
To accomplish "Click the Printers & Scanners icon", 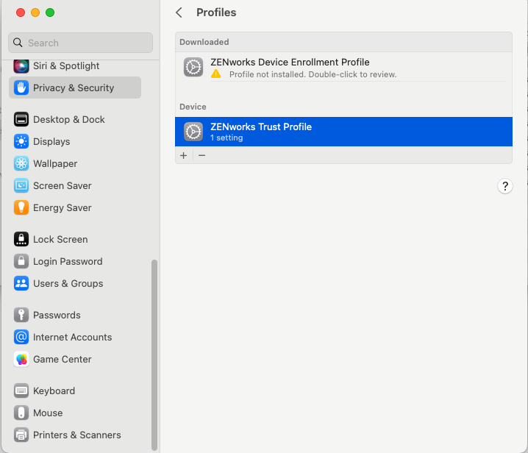I will pos(21,435).
